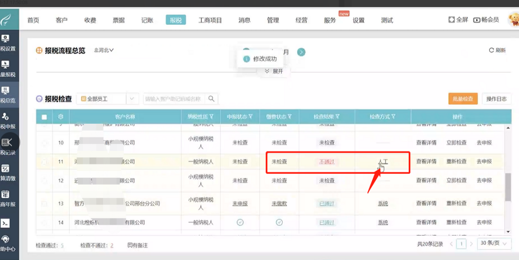Click the customer name search input field
The image size is (519, 260).
175,99
